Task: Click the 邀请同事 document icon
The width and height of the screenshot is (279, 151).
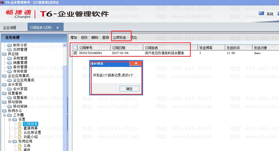Action: point(20,128)
